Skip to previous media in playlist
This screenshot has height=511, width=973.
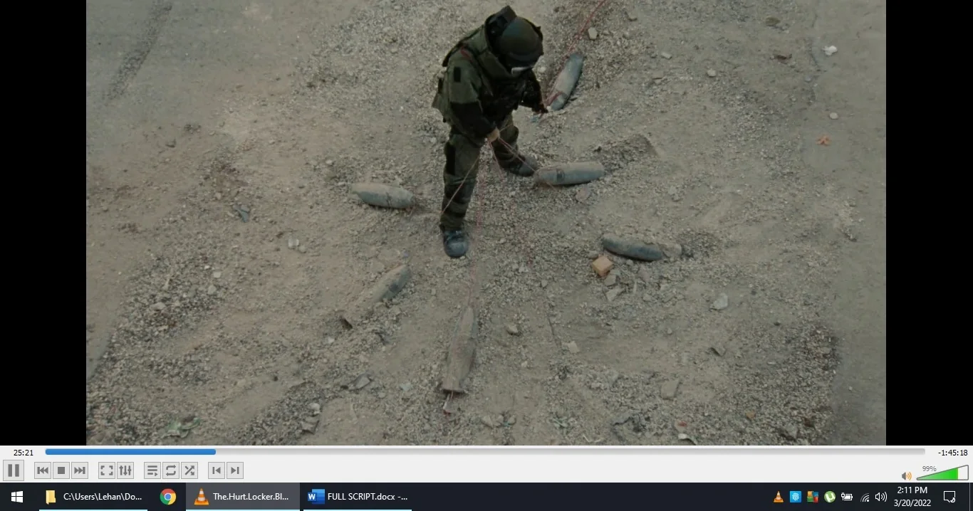[x=43, y=470]
